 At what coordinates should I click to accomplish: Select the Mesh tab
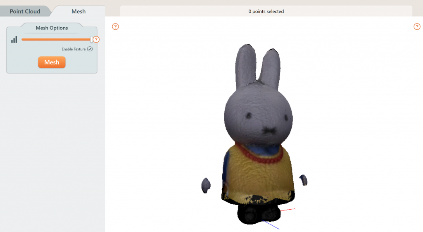(x=78, y=11)
